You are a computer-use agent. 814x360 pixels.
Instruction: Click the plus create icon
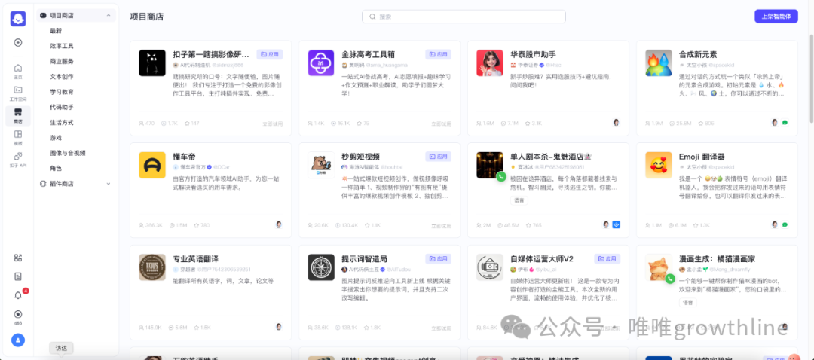pyautogui.click(x=17, y=42)
